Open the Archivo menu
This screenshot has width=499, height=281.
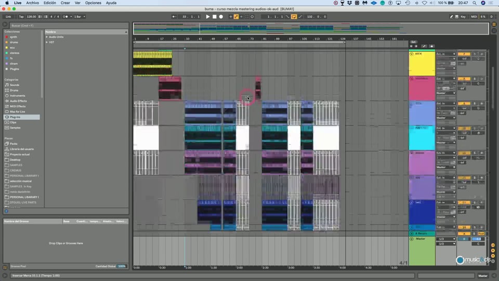[x=32, y=3]
